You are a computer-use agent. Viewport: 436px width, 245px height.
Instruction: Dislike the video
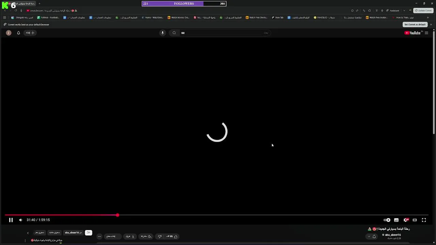pyautogui.click(x=160, y=236)
